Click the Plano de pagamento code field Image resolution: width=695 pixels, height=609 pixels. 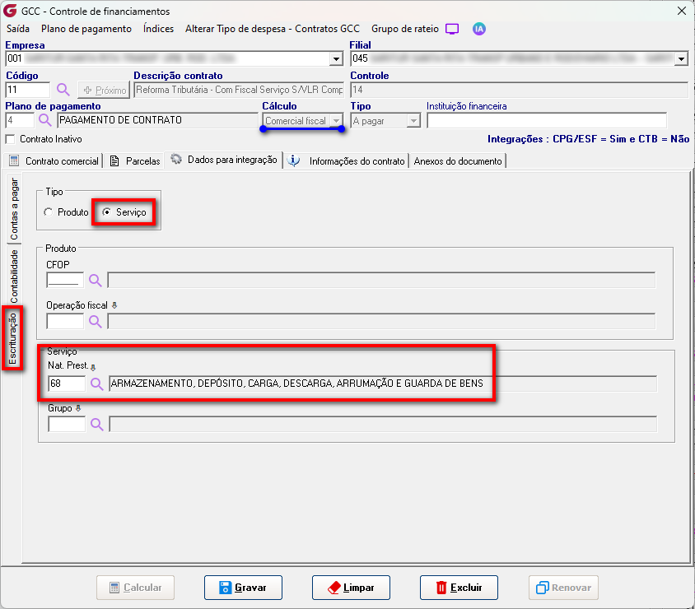tap(20, 120)
